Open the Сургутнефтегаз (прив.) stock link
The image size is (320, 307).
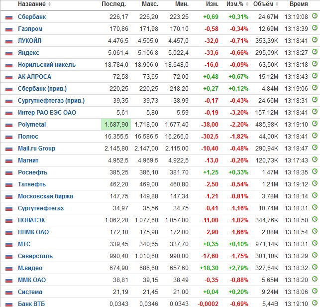(x=51, y=101)
